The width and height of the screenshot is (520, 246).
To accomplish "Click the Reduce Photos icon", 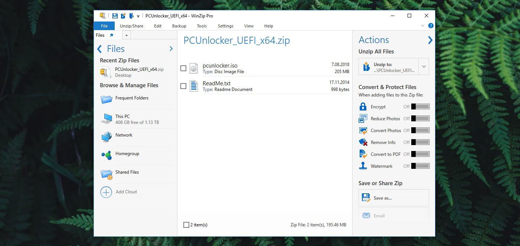I will pos(363,118).
